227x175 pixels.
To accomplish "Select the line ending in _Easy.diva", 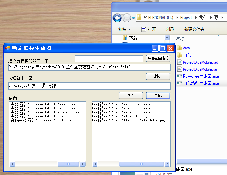I will click(x=42, y=104).
